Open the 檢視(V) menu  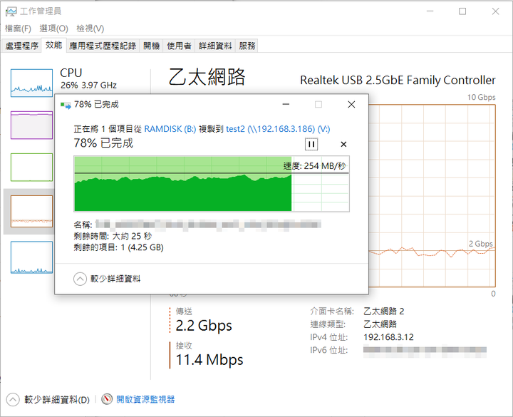[90, 29]
